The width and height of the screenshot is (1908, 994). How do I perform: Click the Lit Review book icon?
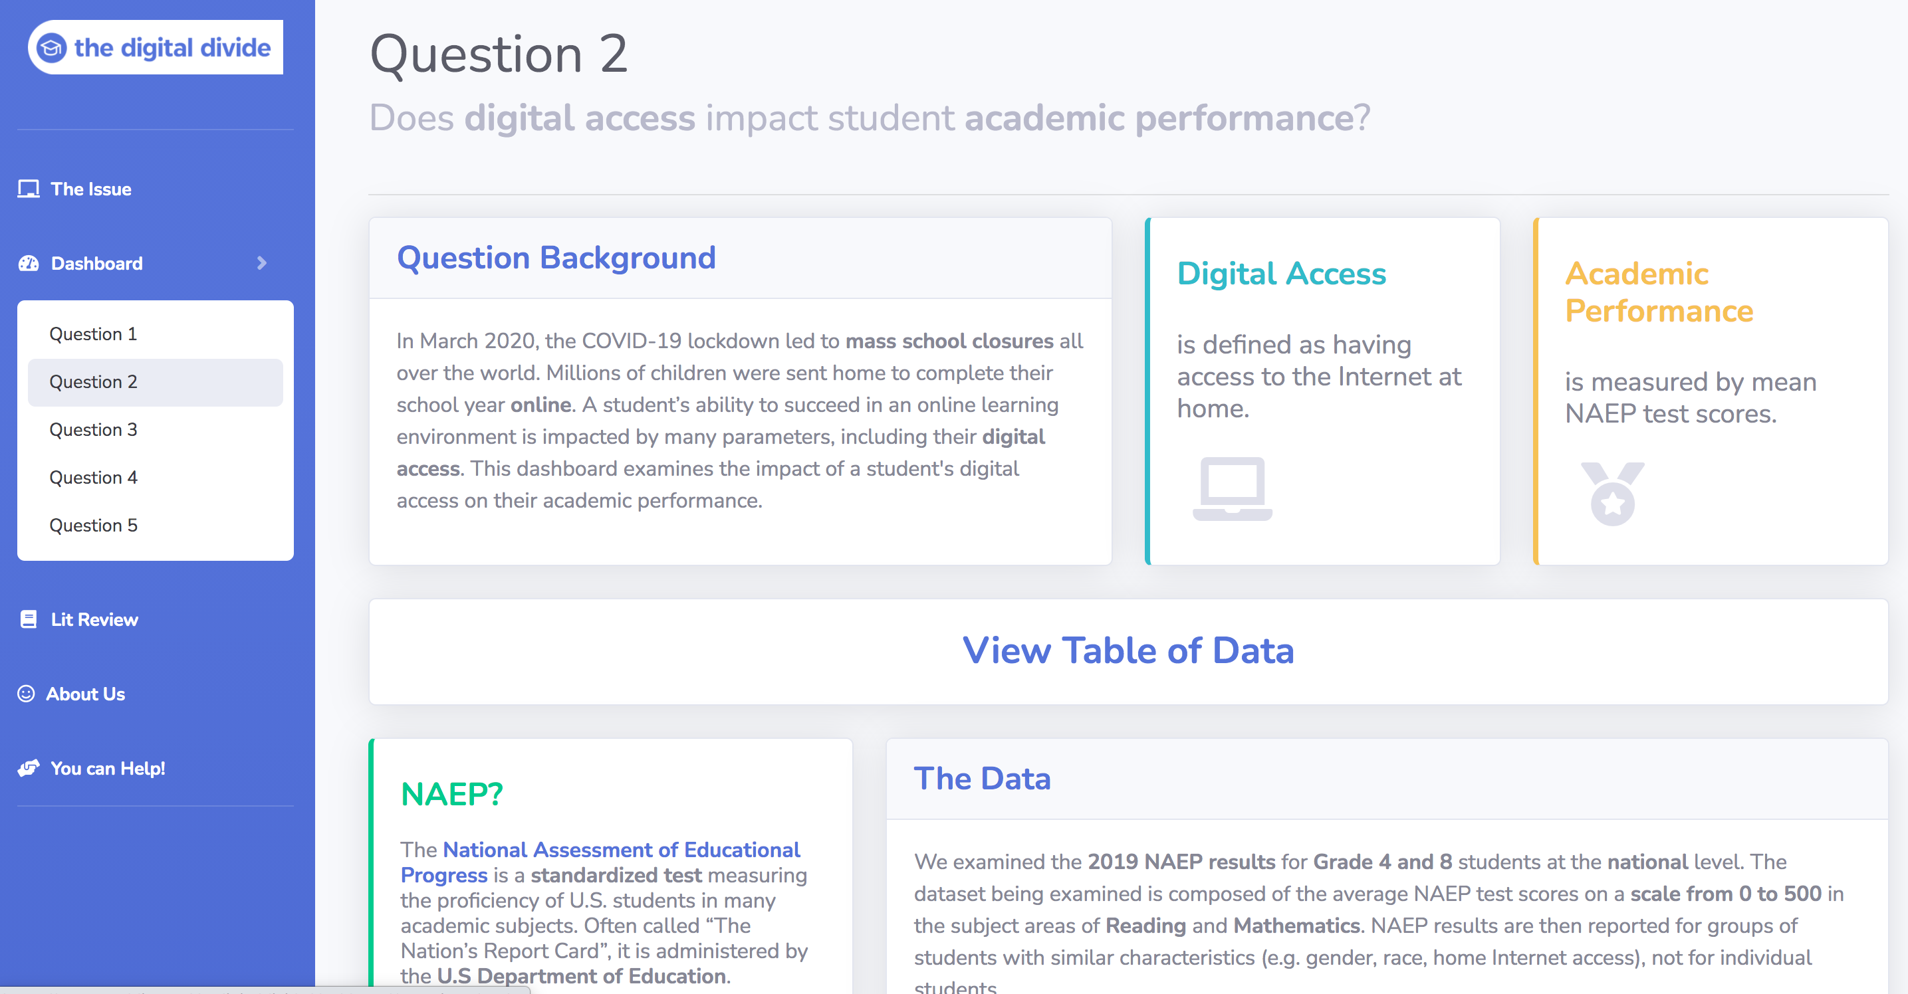pos(28,619)
